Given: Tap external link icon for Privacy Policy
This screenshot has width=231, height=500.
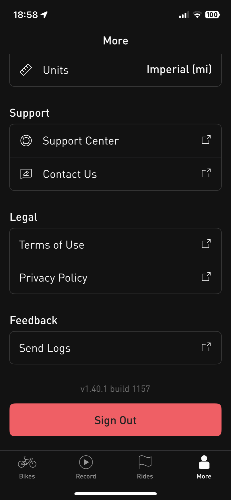Looking at the screenshot, I should [206, 277].
